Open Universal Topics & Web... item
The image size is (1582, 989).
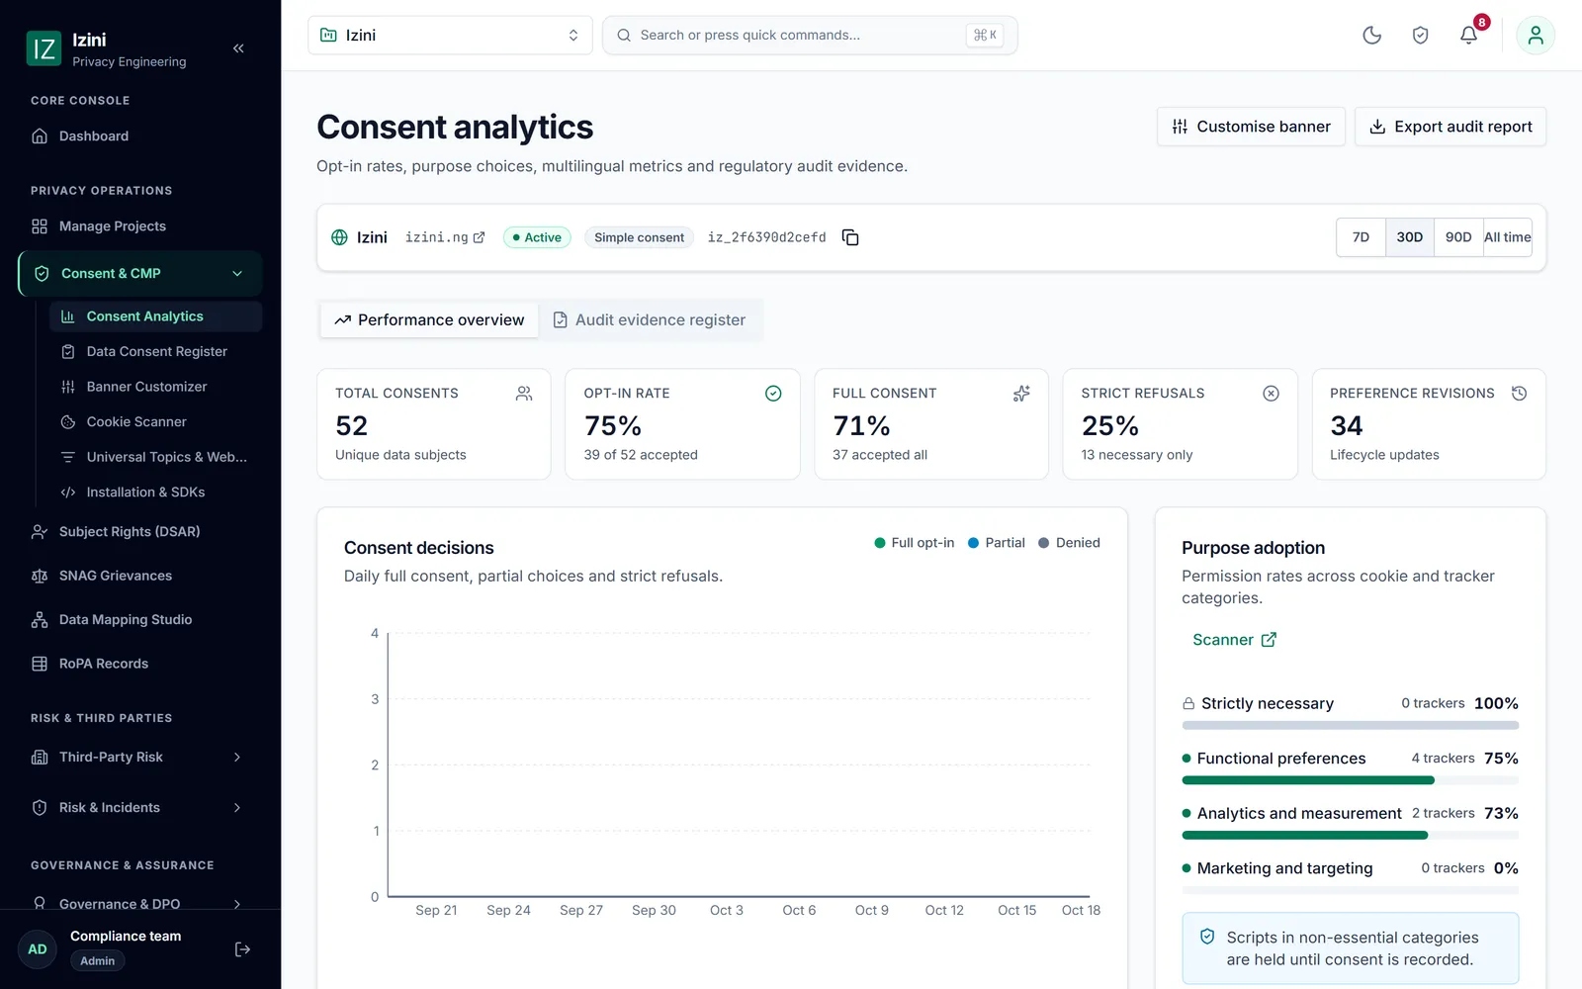[156, 457]
